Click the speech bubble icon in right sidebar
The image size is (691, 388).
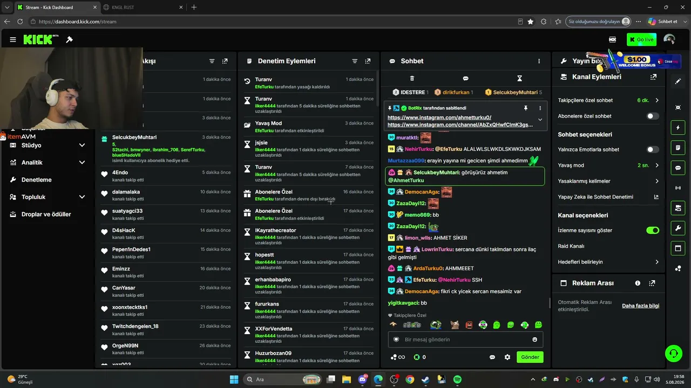[678, 168]
